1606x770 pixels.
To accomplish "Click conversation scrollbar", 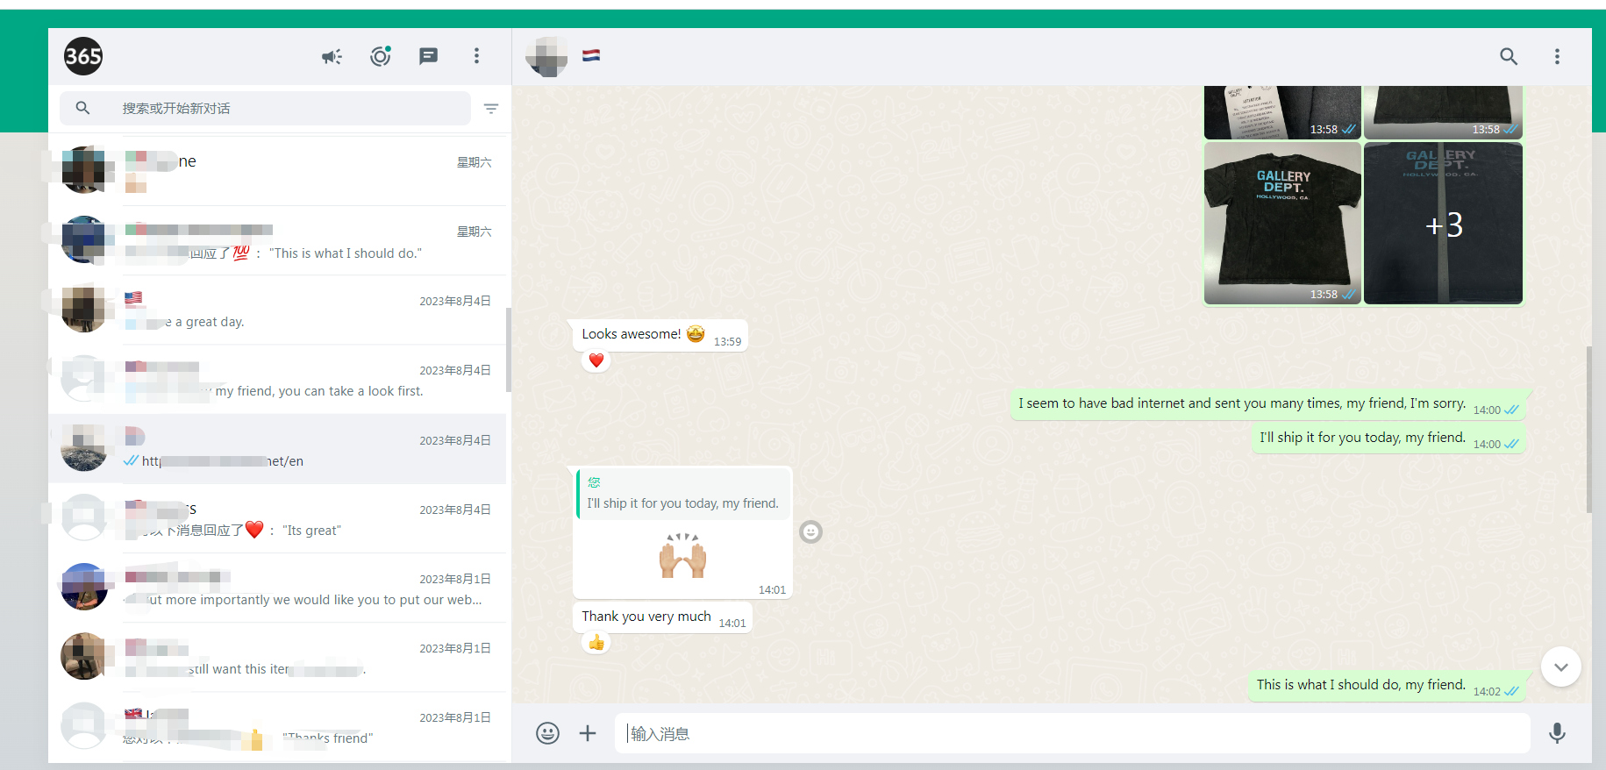I will [x=1588, y=430].
